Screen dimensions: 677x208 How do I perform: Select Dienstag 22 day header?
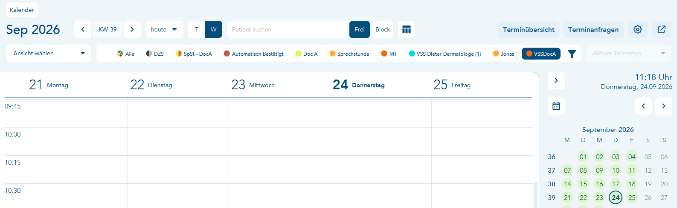tap(151, 85)
